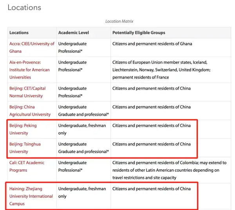The height and width of the screenshot is (210, 235).
Task: Click the Location Matrix table caption
Action: [x=119, y=21]
